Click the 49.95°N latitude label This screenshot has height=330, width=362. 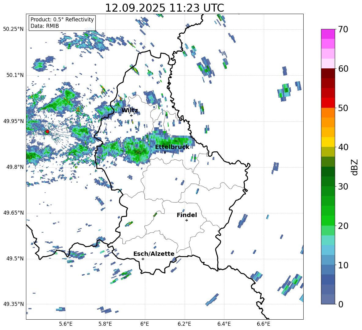click(x=13, y=121)
